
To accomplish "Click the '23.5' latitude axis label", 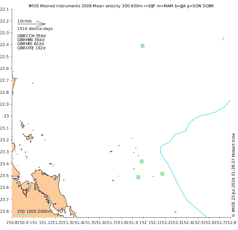I will point(5,176).
